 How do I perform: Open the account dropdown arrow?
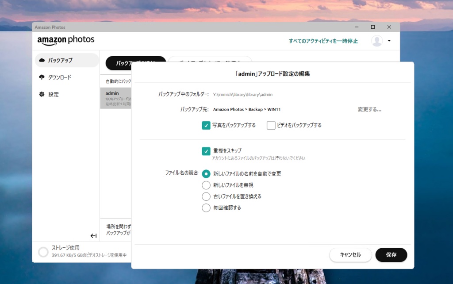[389, 41]
